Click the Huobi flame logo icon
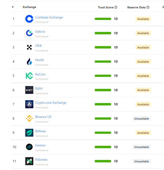Image resolution: width=164 pixels, height=170 pixels. pyautogui.click(x=29, y=61)
